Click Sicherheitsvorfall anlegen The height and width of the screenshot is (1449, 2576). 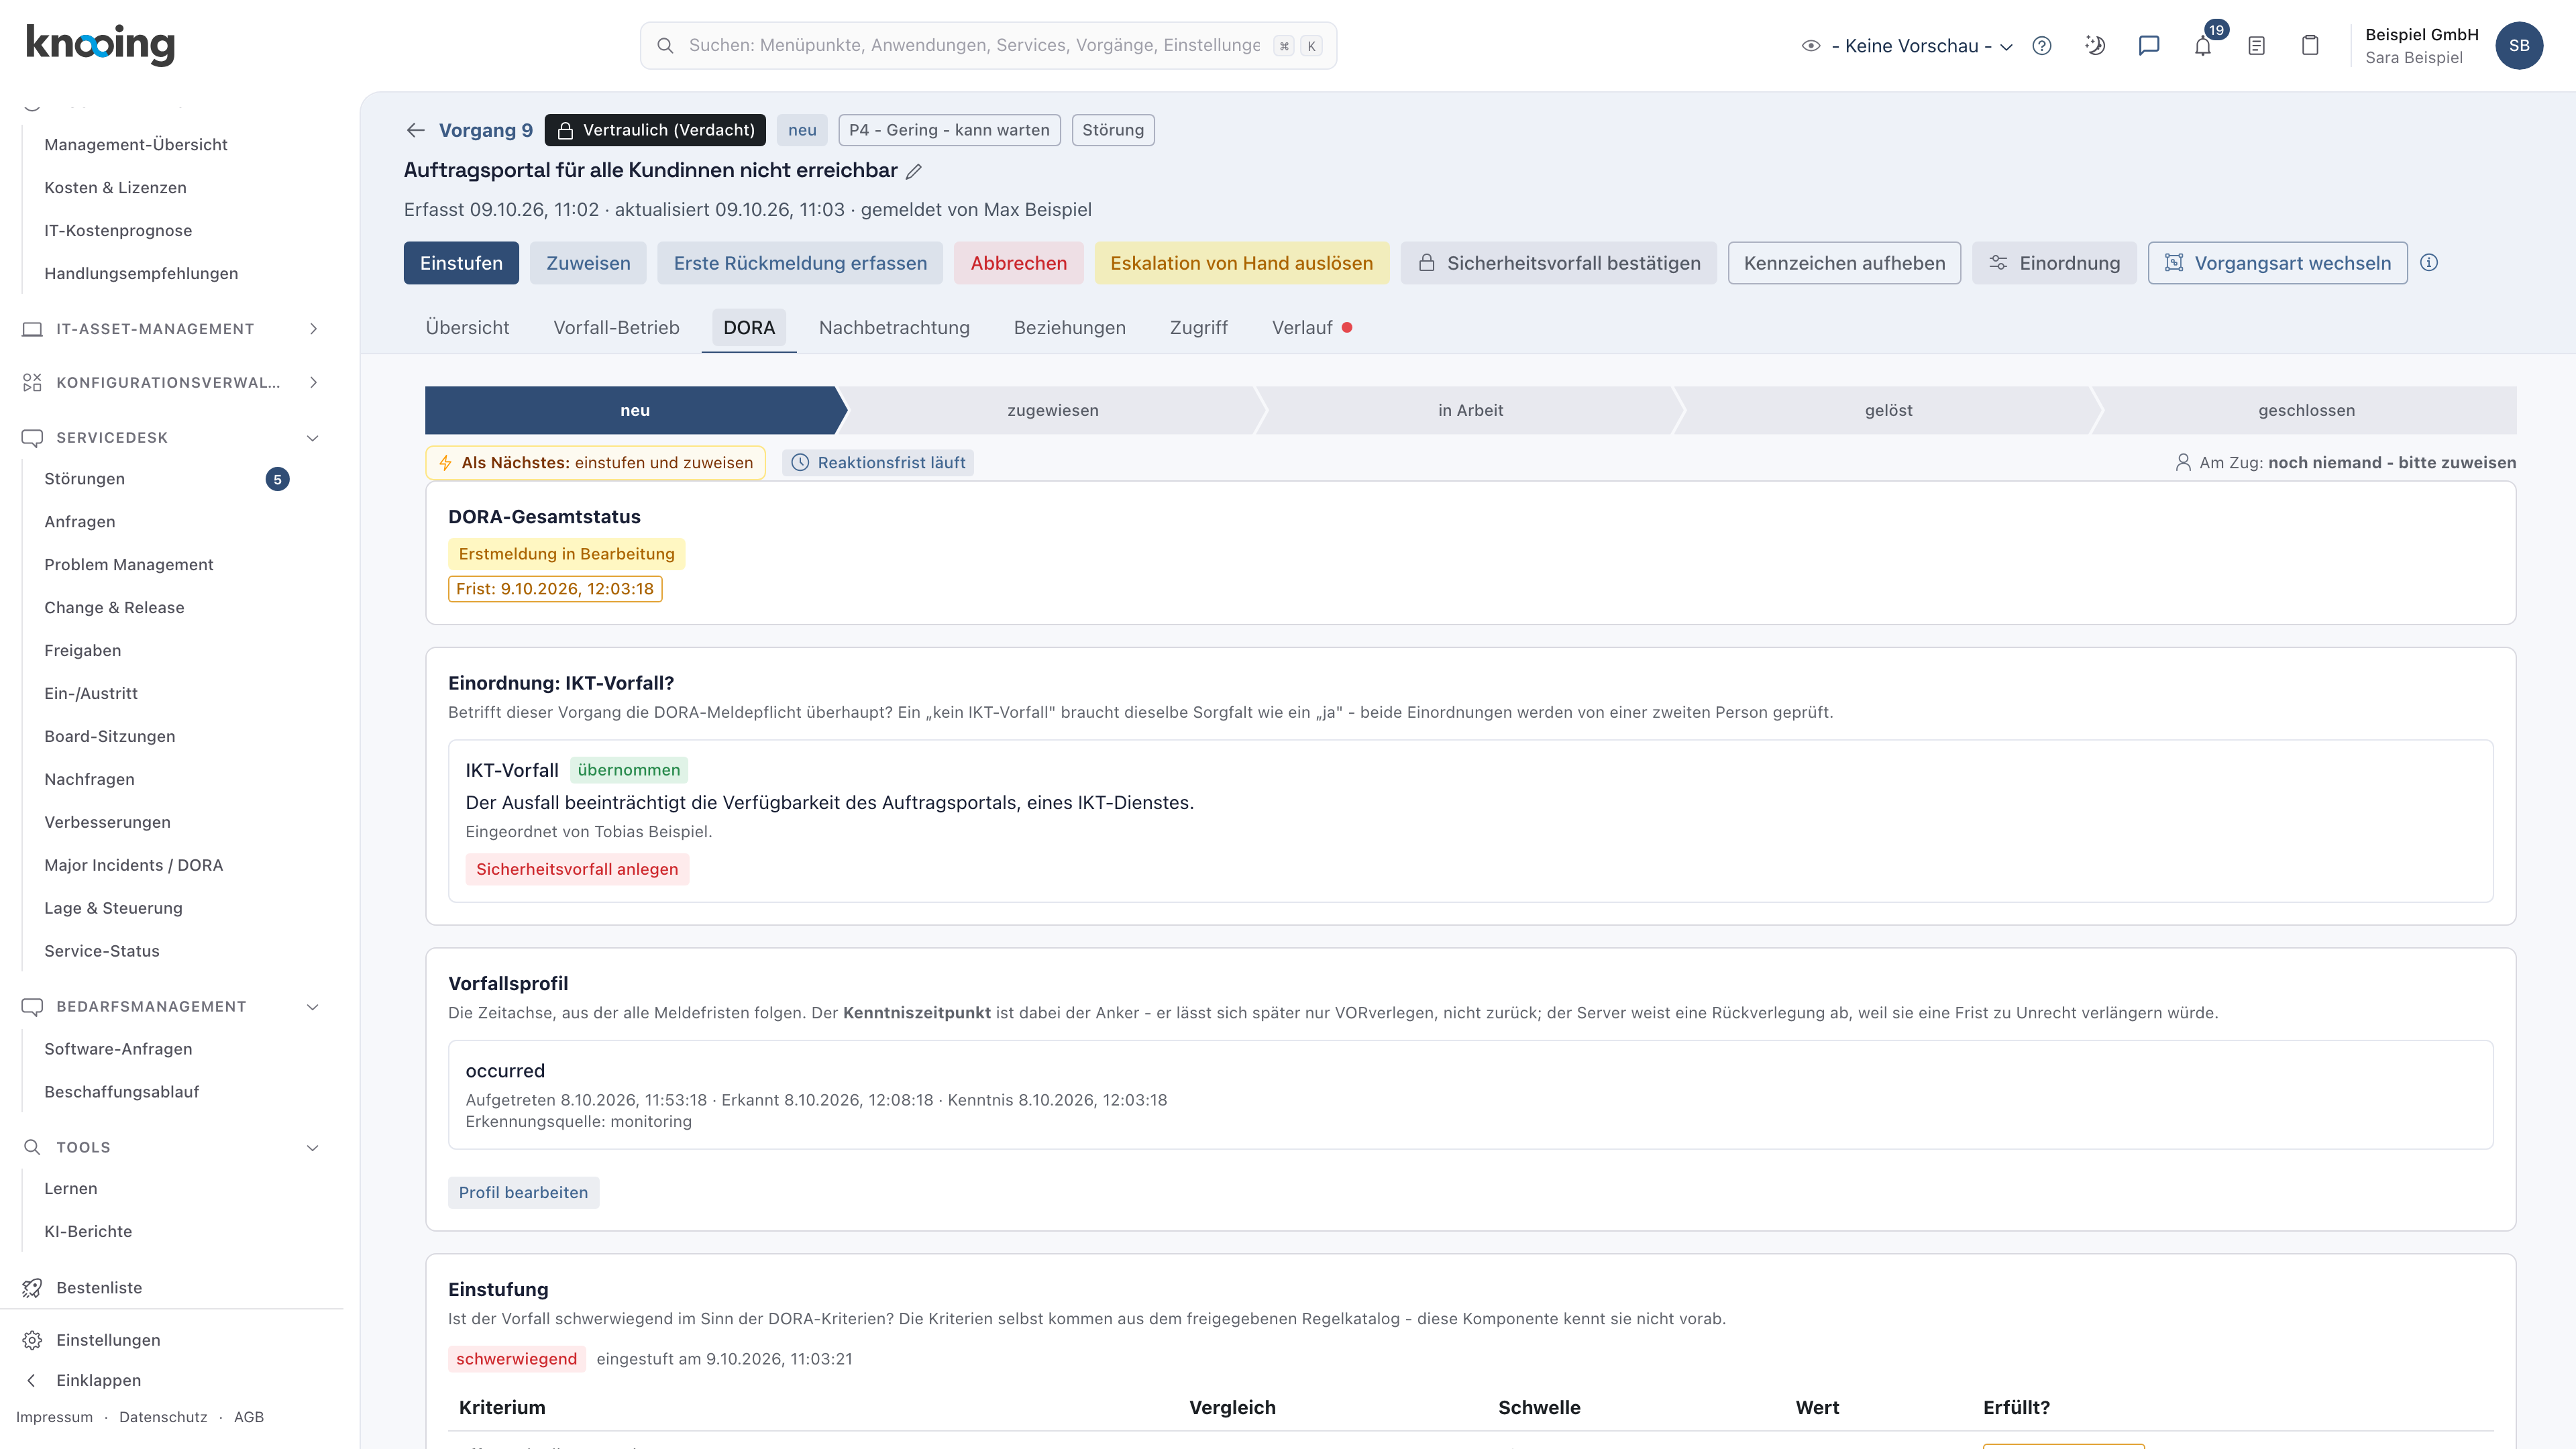pyautogui.click(x=577, y=869)
